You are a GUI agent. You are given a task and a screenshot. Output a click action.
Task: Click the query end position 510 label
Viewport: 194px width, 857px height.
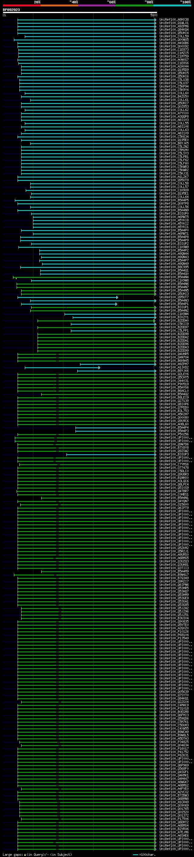pyautogui.click(x=153, y=15)
